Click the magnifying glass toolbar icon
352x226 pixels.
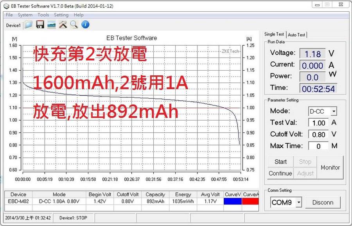(74, 25)
